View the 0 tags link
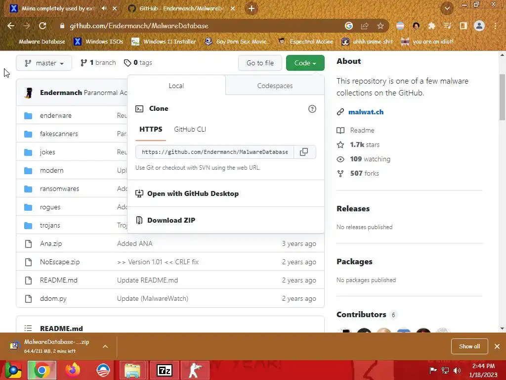 138,63
